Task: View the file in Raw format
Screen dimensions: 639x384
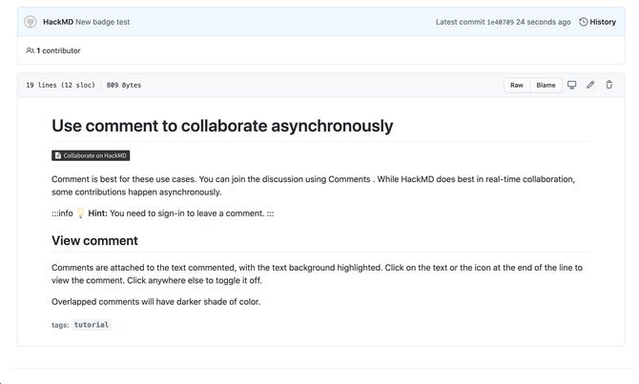Action: [516, 85]
